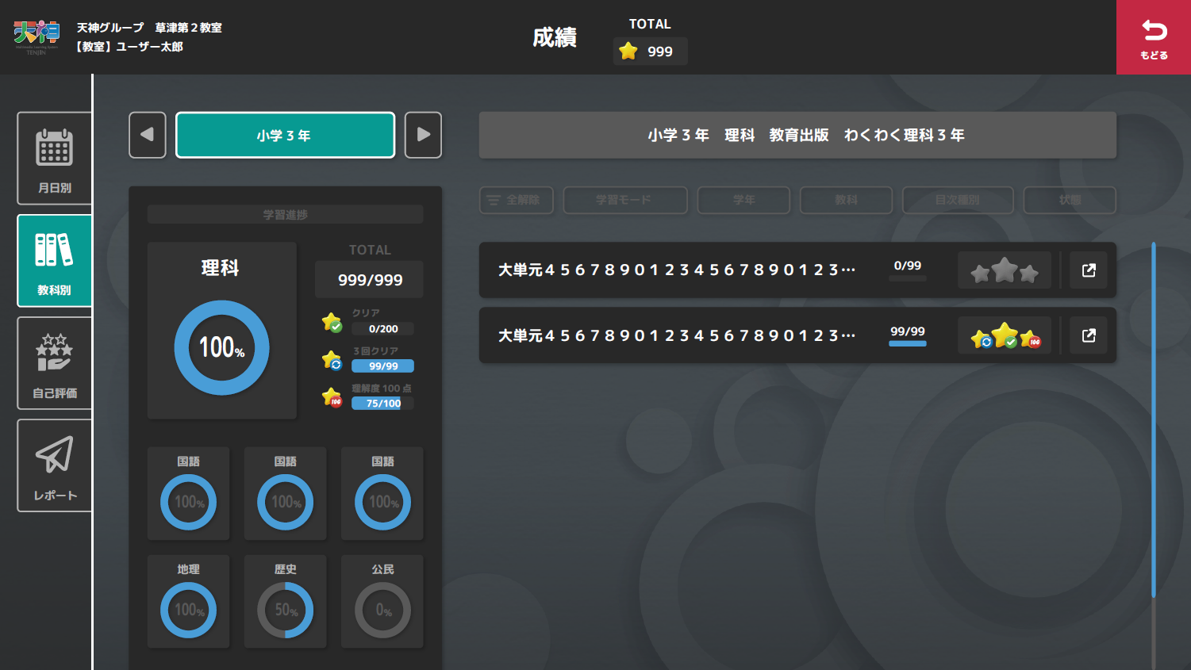Open the 自己評価 self-evaluation section

54,363
